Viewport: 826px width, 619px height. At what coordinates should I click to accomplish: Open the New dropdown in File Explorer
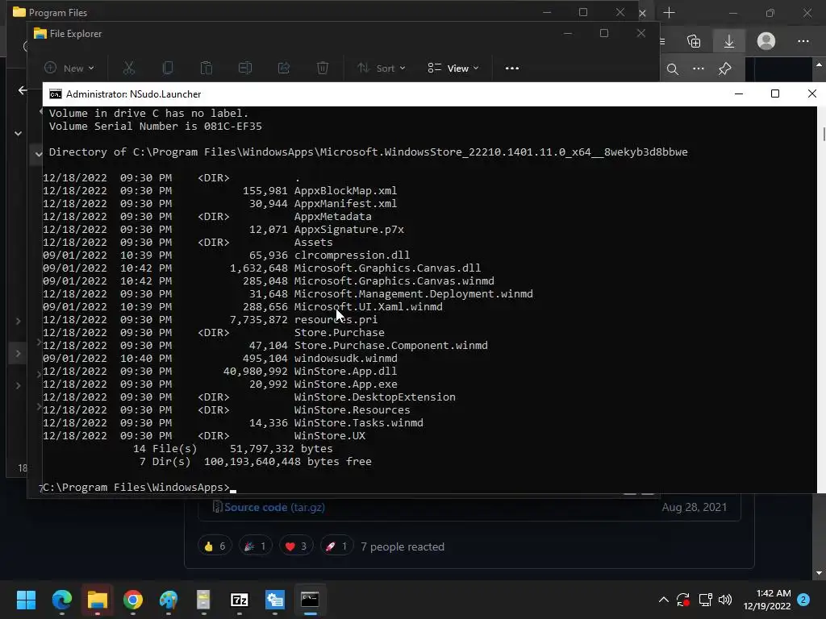[x=69, y=68]
